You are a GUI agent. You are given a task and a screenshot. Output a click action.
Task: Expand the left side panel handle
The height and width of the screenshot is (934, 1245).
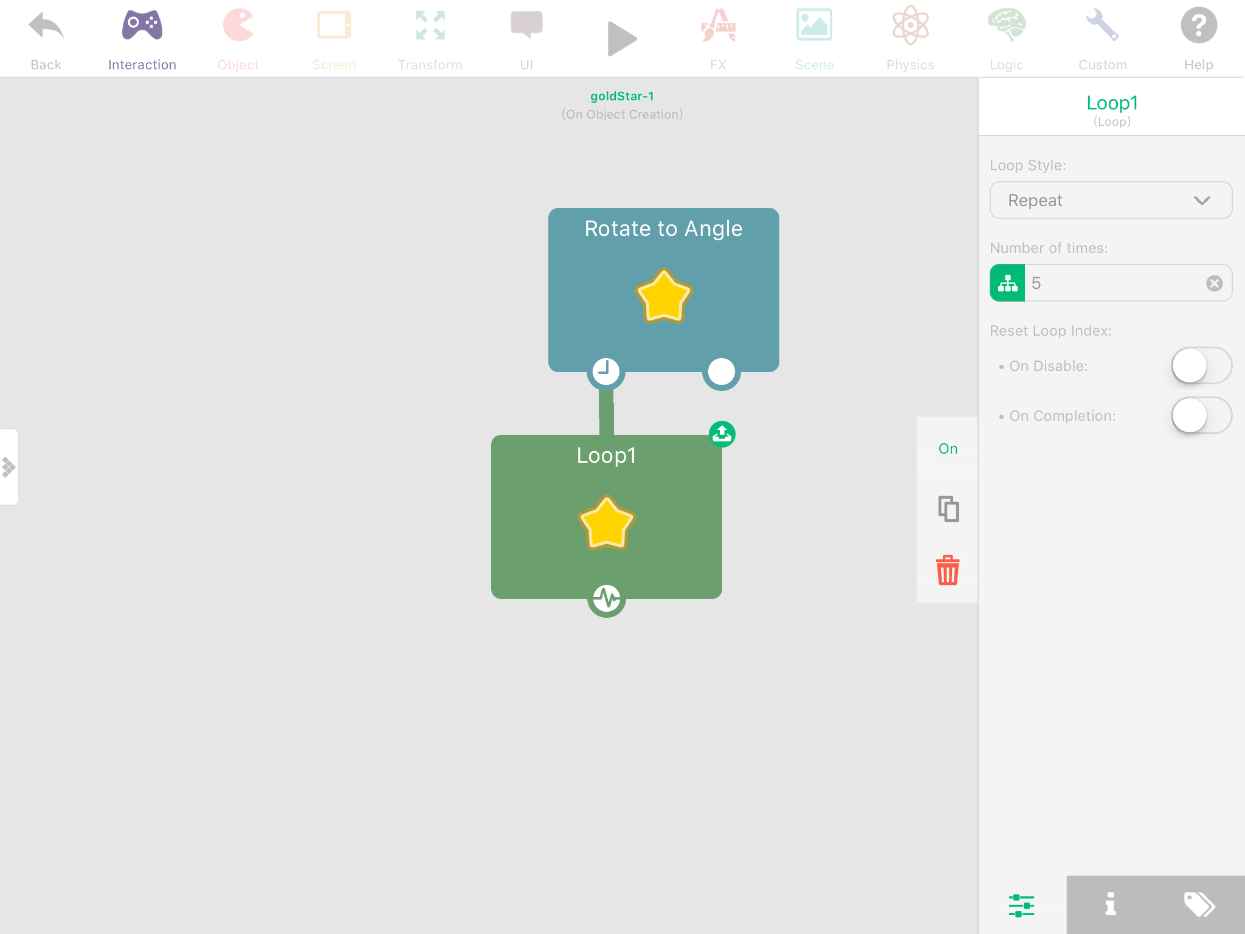pyautogui.click(x=9, y=466)
